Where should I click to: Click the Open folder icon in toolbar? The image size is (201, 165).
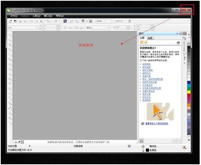[x=15, y=21]
